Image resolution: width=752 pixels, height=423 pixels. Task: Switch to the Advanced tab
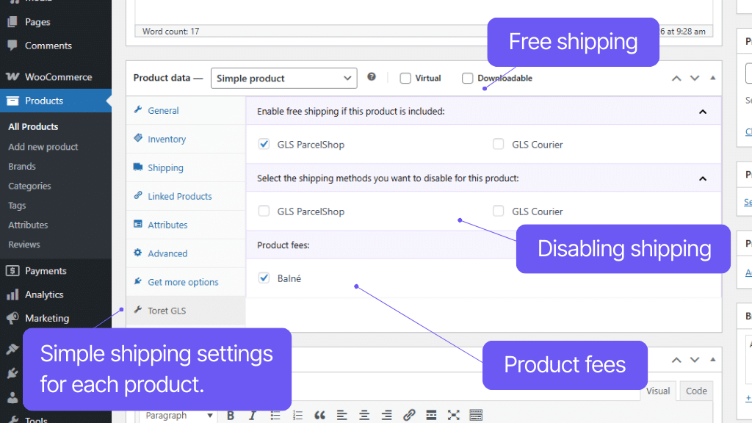(186, 253)
